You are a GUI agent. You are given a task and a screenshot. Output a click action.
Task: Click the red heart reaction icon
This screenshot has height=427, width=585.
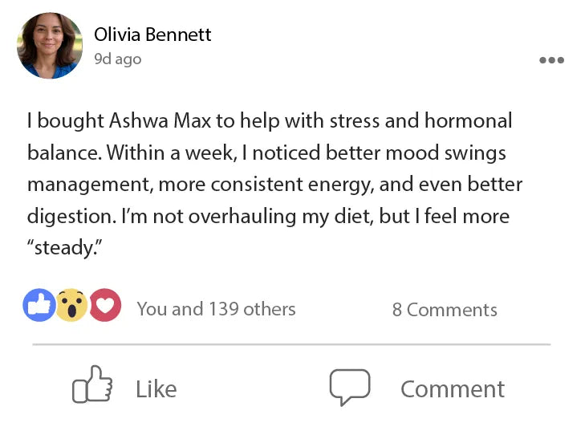coord(104,305)
